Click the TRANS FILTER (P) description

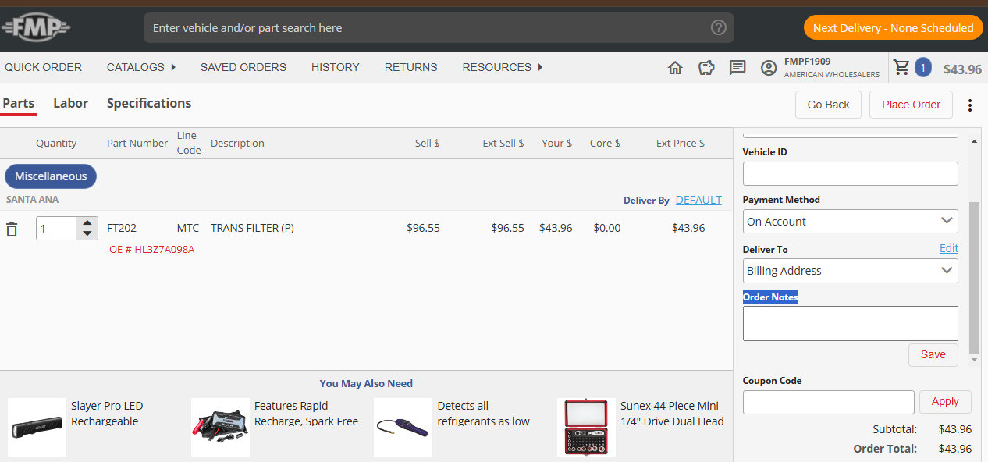(x=252, y=229)
